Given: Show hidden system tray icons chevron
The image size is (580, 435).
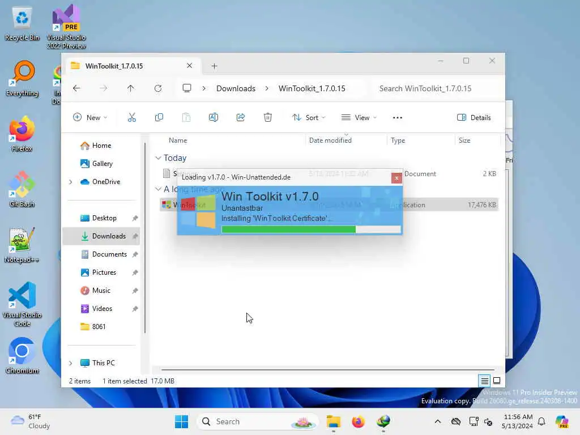Looking at the screenshot, I should pos(438,421).
